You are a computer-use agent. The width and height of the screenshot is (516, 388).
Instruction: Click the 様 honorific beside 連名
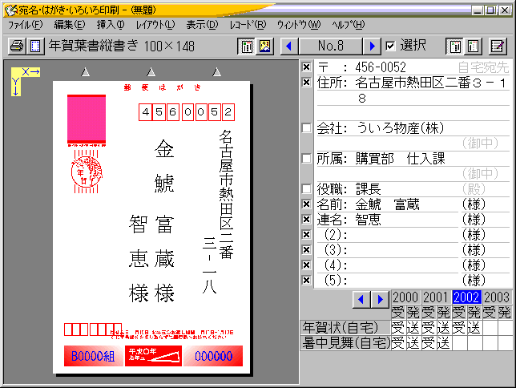click(474, 220)
